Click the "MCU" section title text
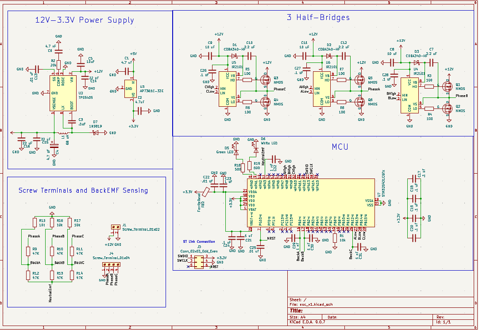The height and width of the screenshot is (330, 479). 340,147
